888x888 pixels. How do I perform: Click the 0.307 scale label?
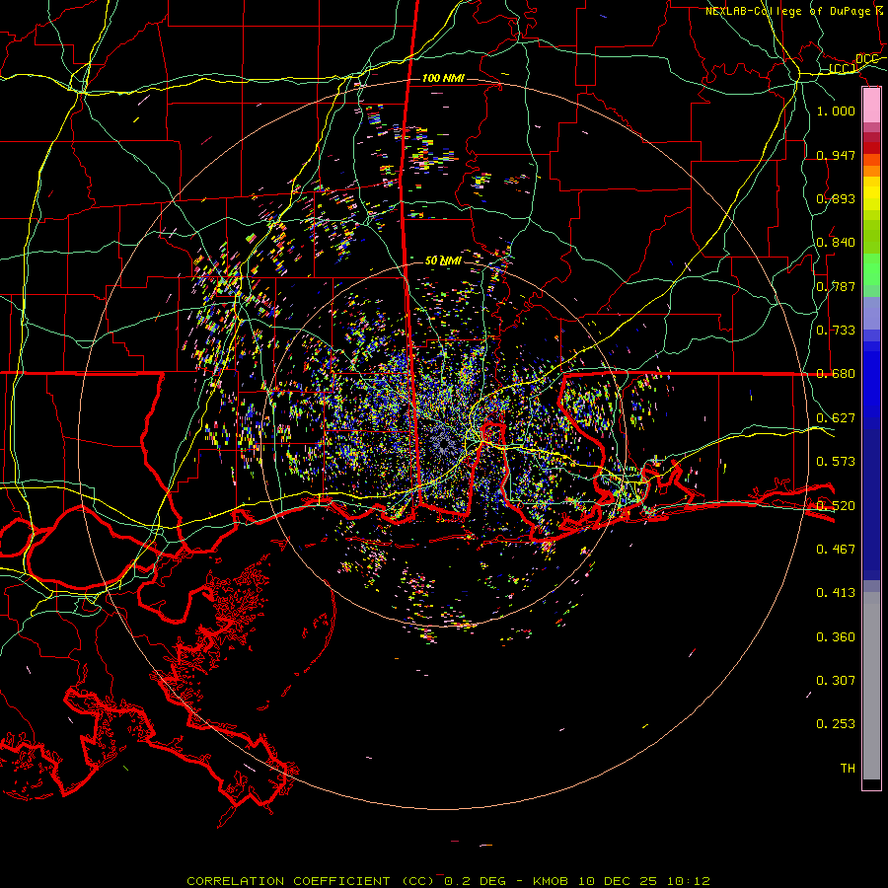(x=836, y=681)
